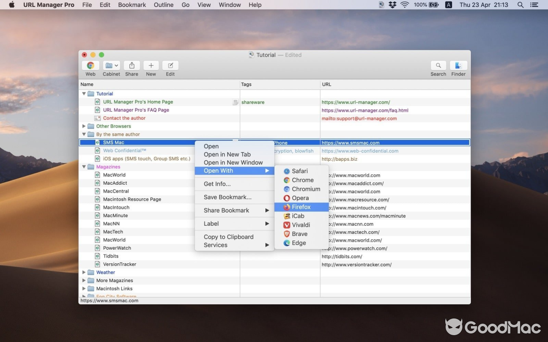Screen dimensions: 548x342
Task: Choose Open in New Tab from the menu
Action: click(227, 154)
